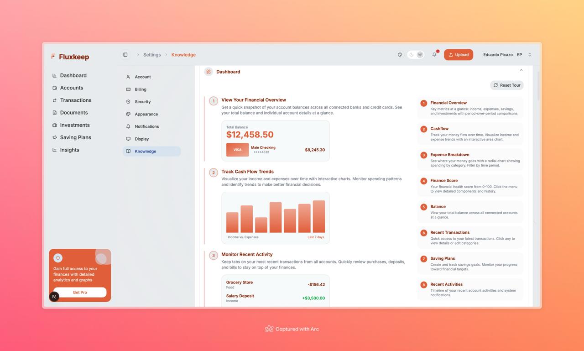Open the notifications bell

tap(434, 55)
